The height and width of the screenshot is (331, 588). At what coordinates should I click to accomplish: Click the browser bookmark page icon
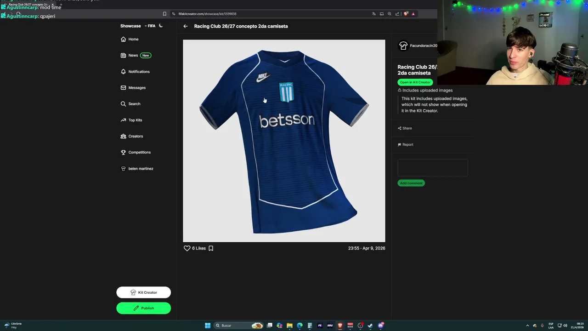(164, 14)
